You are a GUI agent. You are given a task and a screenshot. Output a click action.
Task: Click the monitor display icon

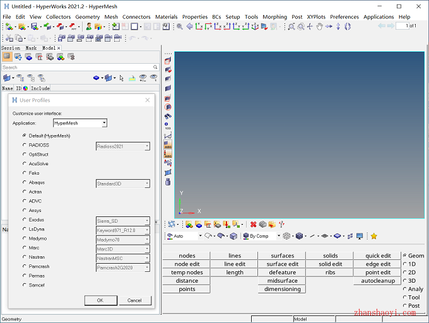(360, 236)
